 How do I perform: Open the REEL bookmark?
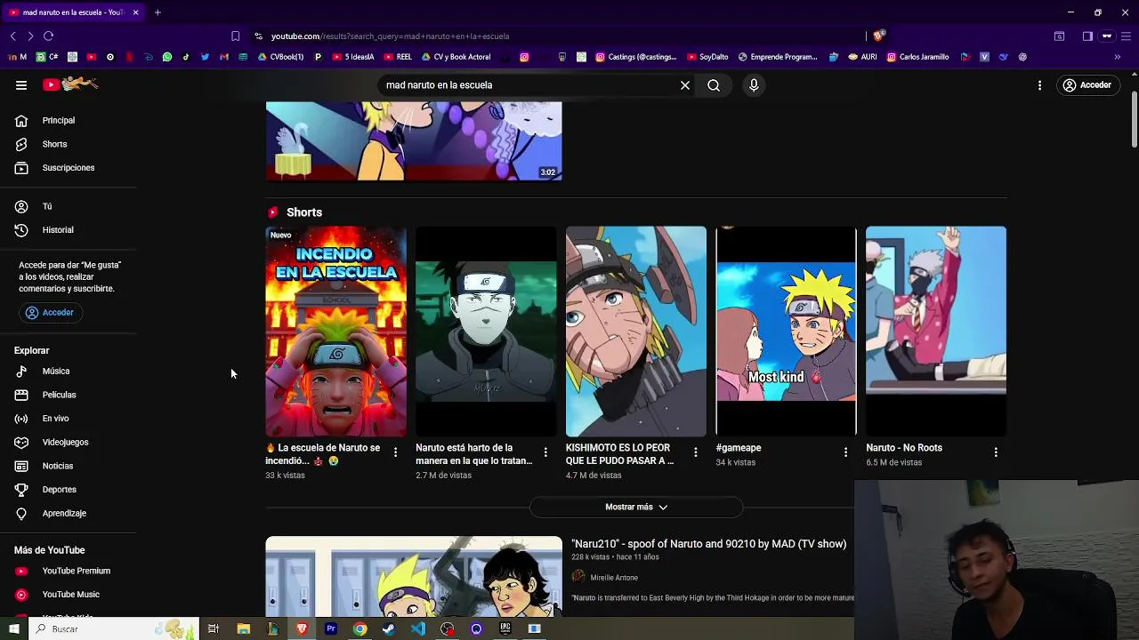point(398,57)
